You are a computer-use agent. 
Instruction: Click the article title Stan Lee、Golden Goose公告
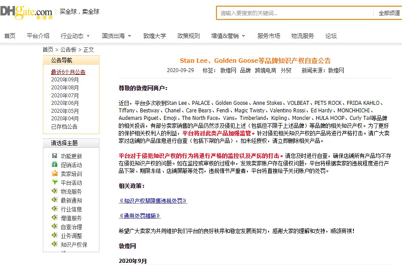255,61
